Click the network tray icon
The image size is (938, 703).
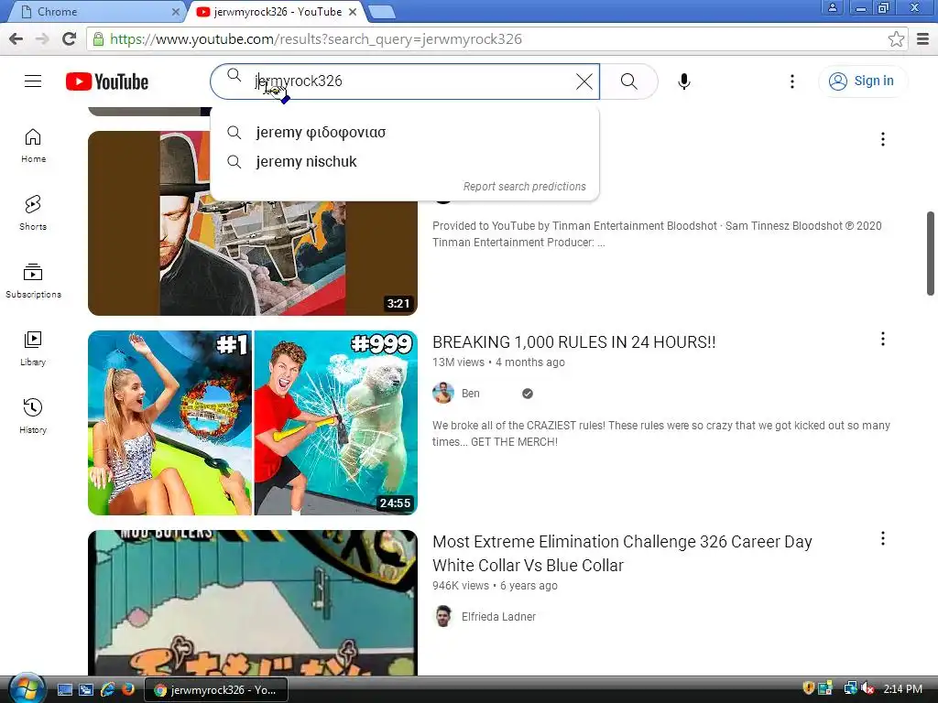point(849,688)
